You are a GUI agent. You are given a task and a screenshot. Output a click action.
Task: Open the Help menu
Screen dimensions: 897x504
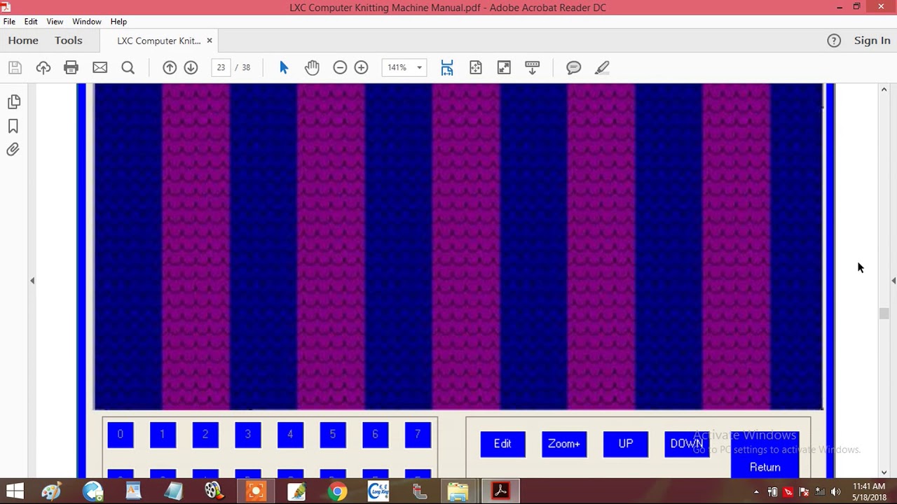[x=118, y=22]
